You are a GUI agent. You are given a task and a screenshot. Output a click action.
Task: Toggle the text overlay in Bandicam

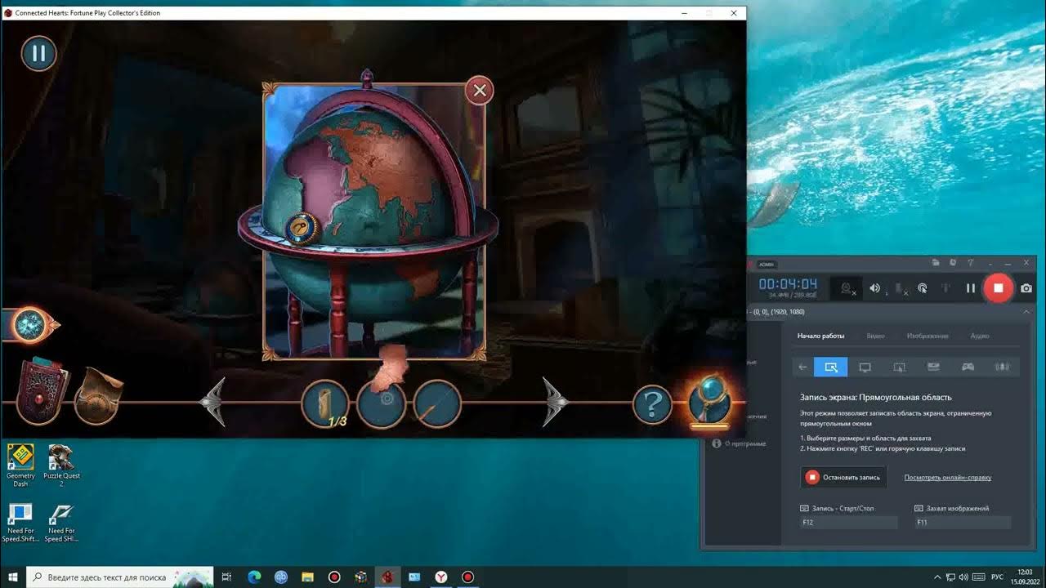coord(945,288)
